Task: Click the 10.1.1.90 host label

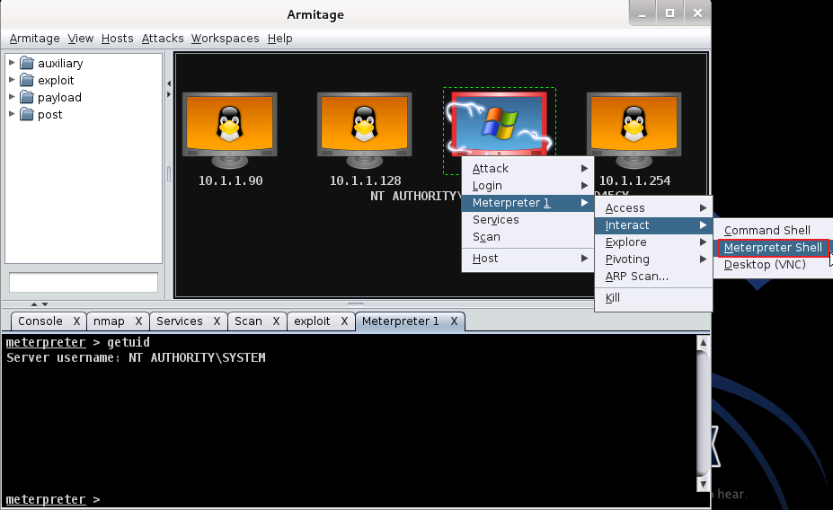Action: pos(230,180)
